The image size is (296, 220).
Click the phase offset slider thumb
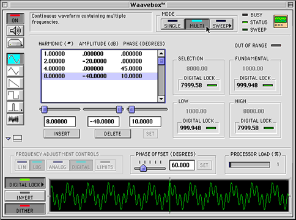(x=143, y=168)
